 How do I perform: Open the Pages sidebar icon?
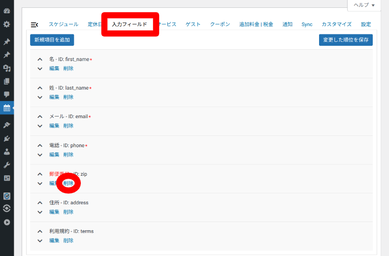pos(7,81)
